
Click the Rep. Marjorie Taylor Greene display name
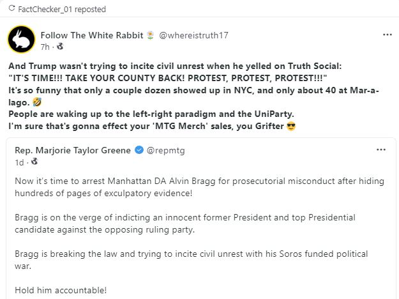(73, 150)
